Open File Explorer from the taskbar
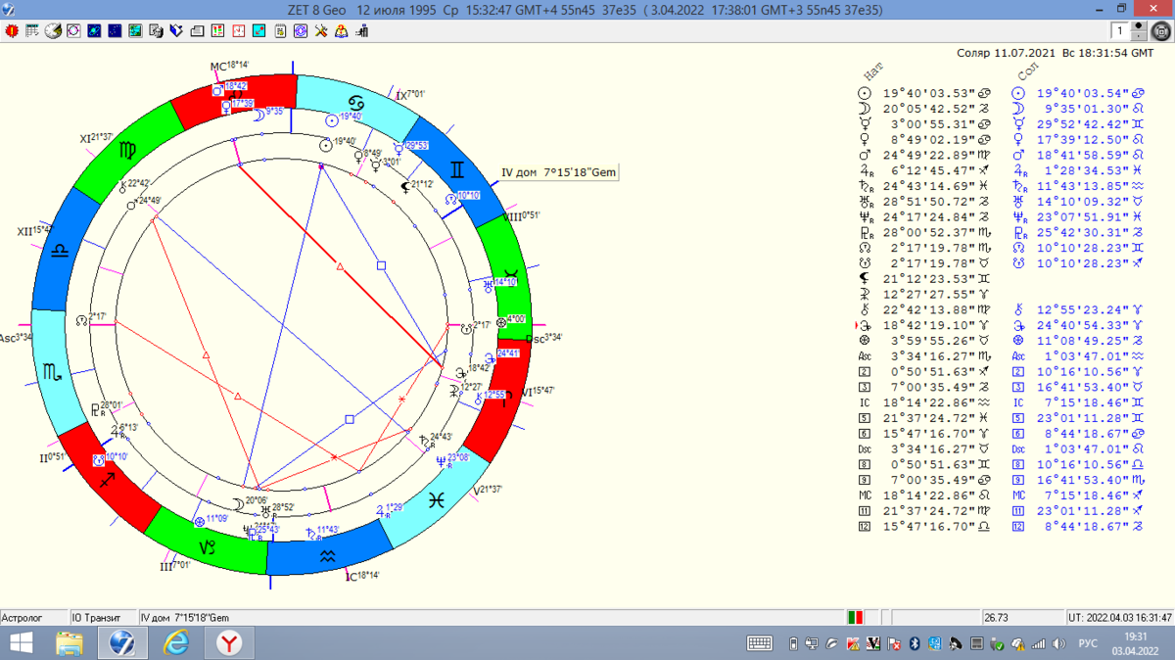This screenshot has height=660, width=1175. pyautogui.click(x=69, y=643)
